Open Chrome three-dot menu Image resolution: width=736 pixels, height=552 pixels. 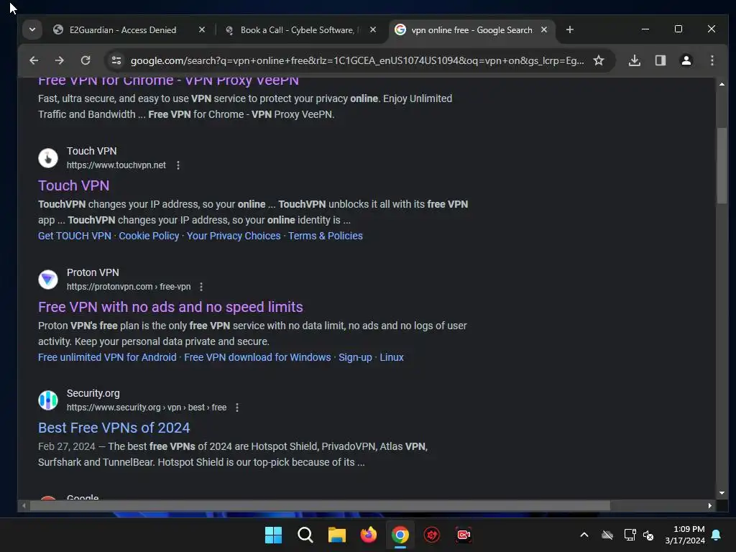pos(712,60)
